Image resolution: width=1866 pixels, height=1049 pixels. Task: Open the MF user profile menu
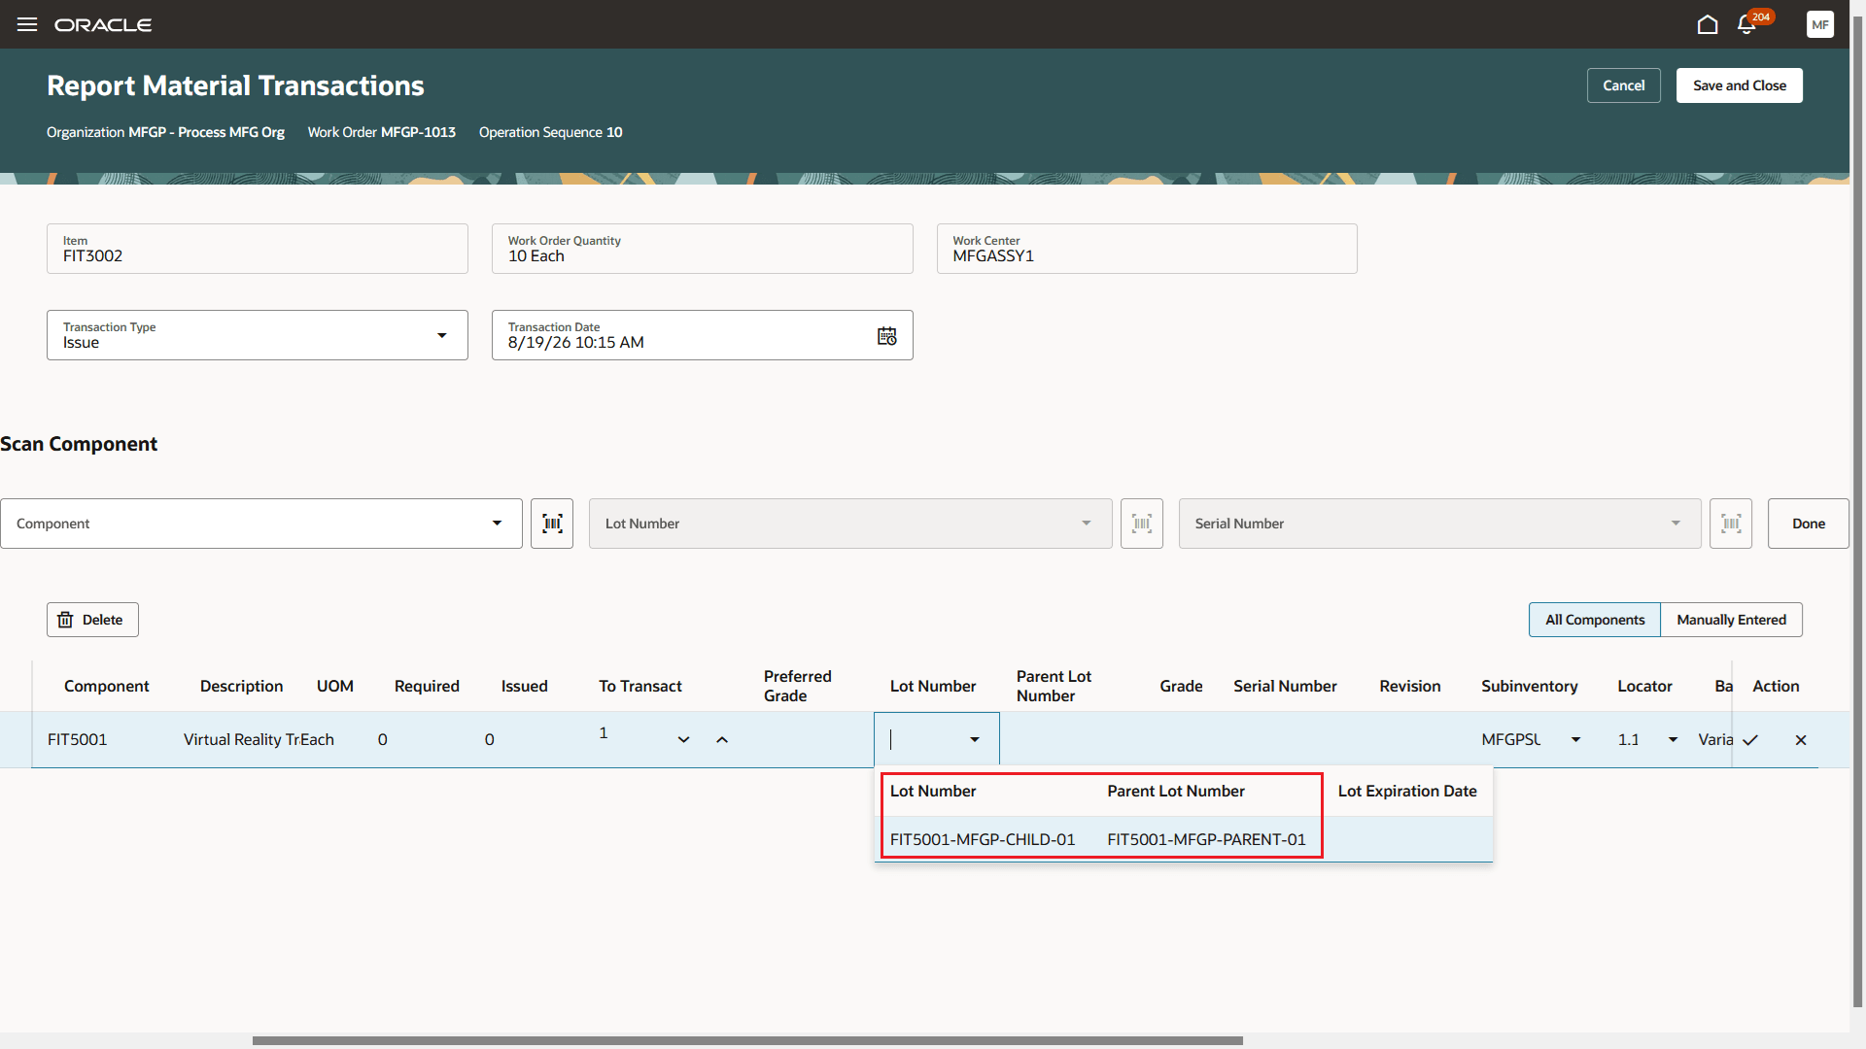1820,24
